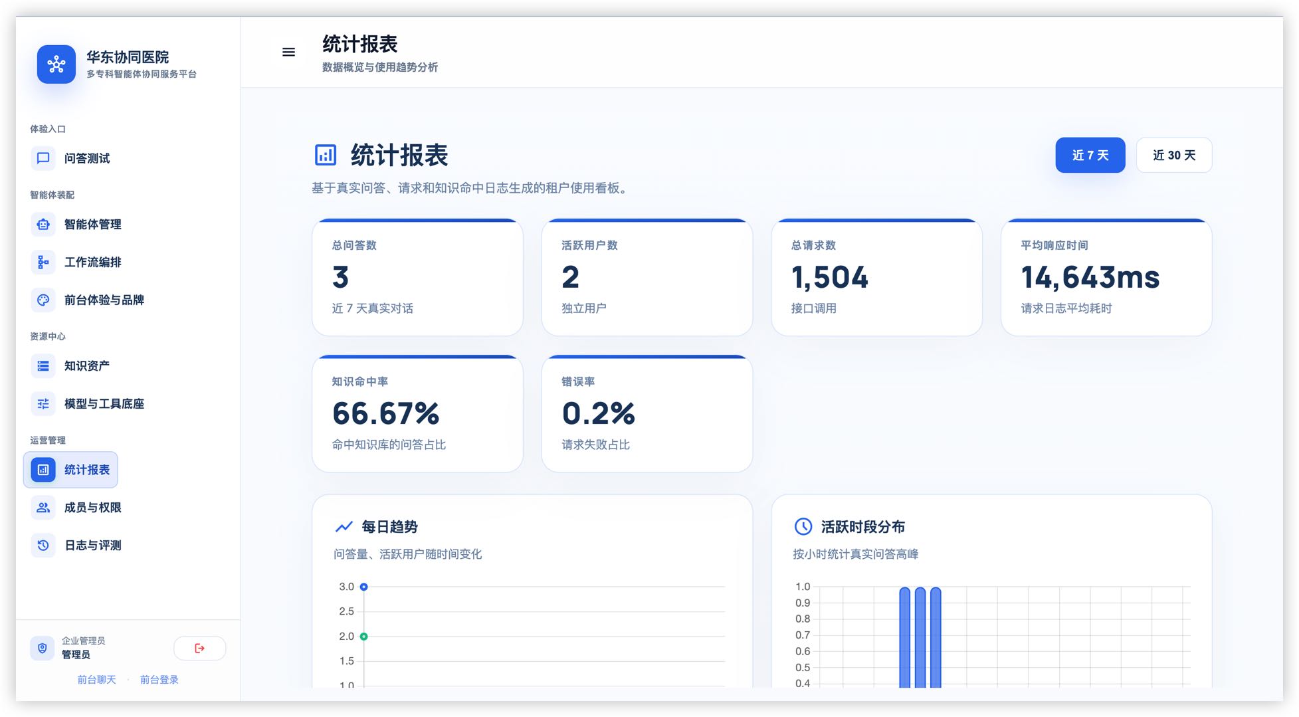Click the blue 3.0 data point in 每日趋势
This screenshot has width=1299, height=717.
point(363,587)
